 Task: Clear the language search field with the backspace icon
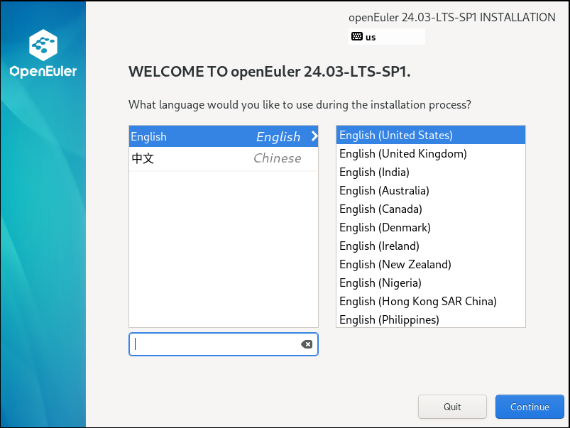[x=307, y=344]
